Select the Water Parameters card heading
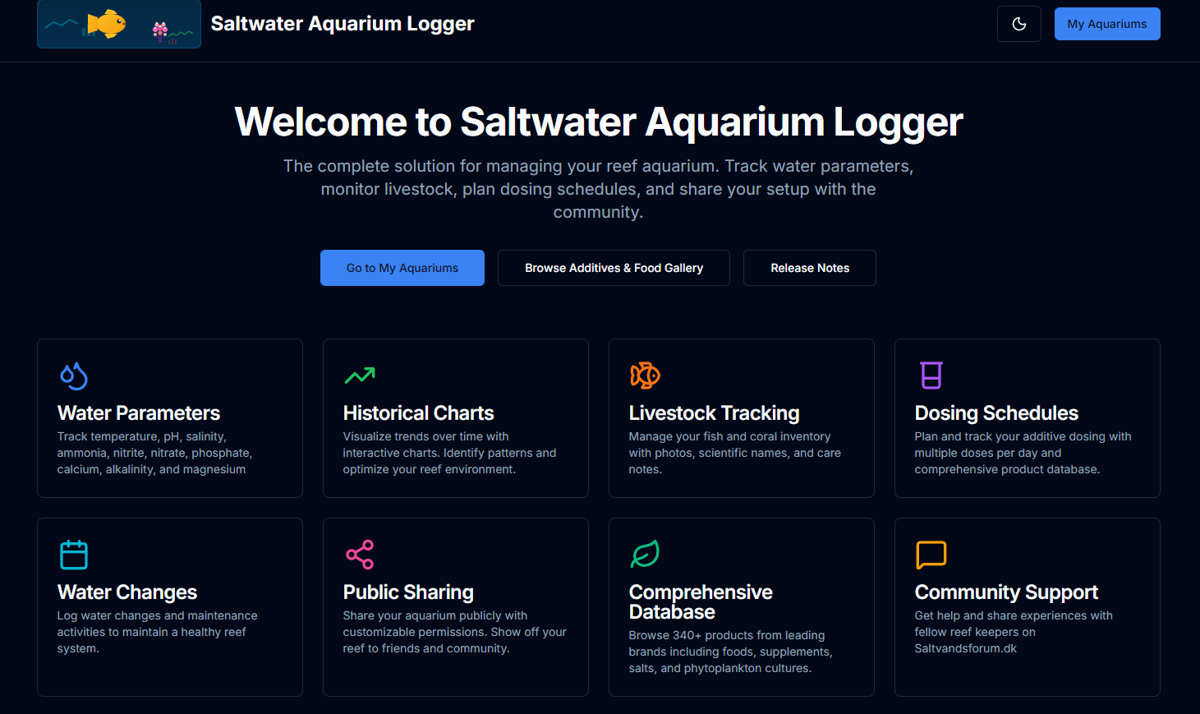1200x714 pixels. tap(139, 413)
